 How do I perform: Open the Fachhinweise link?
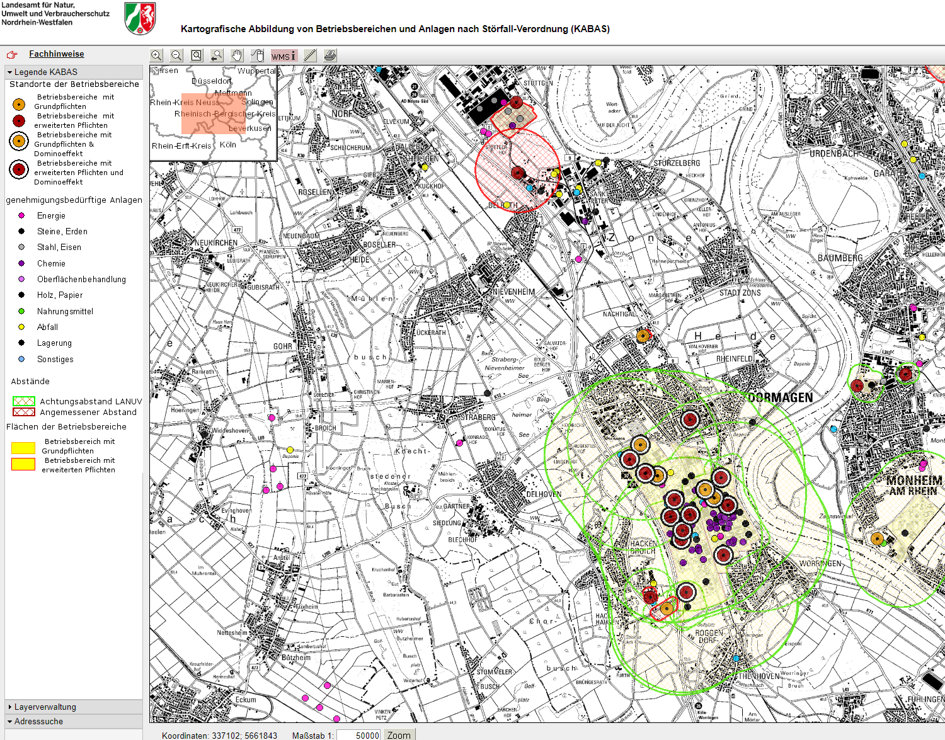click(x=56, y=54)
